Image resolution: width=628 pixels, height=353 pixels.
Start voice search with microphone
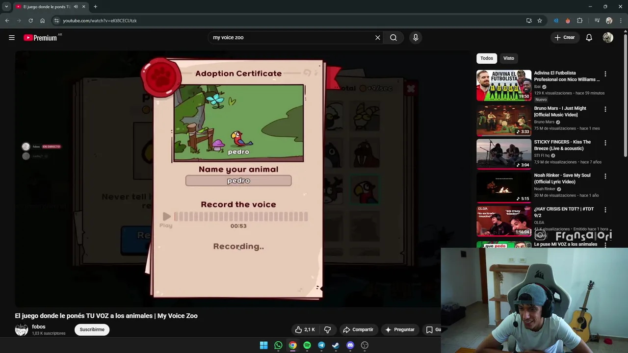(416, 37)
